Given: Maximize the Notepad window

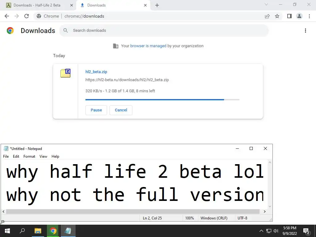Looking at the screenshot, I should coord(251,148).
